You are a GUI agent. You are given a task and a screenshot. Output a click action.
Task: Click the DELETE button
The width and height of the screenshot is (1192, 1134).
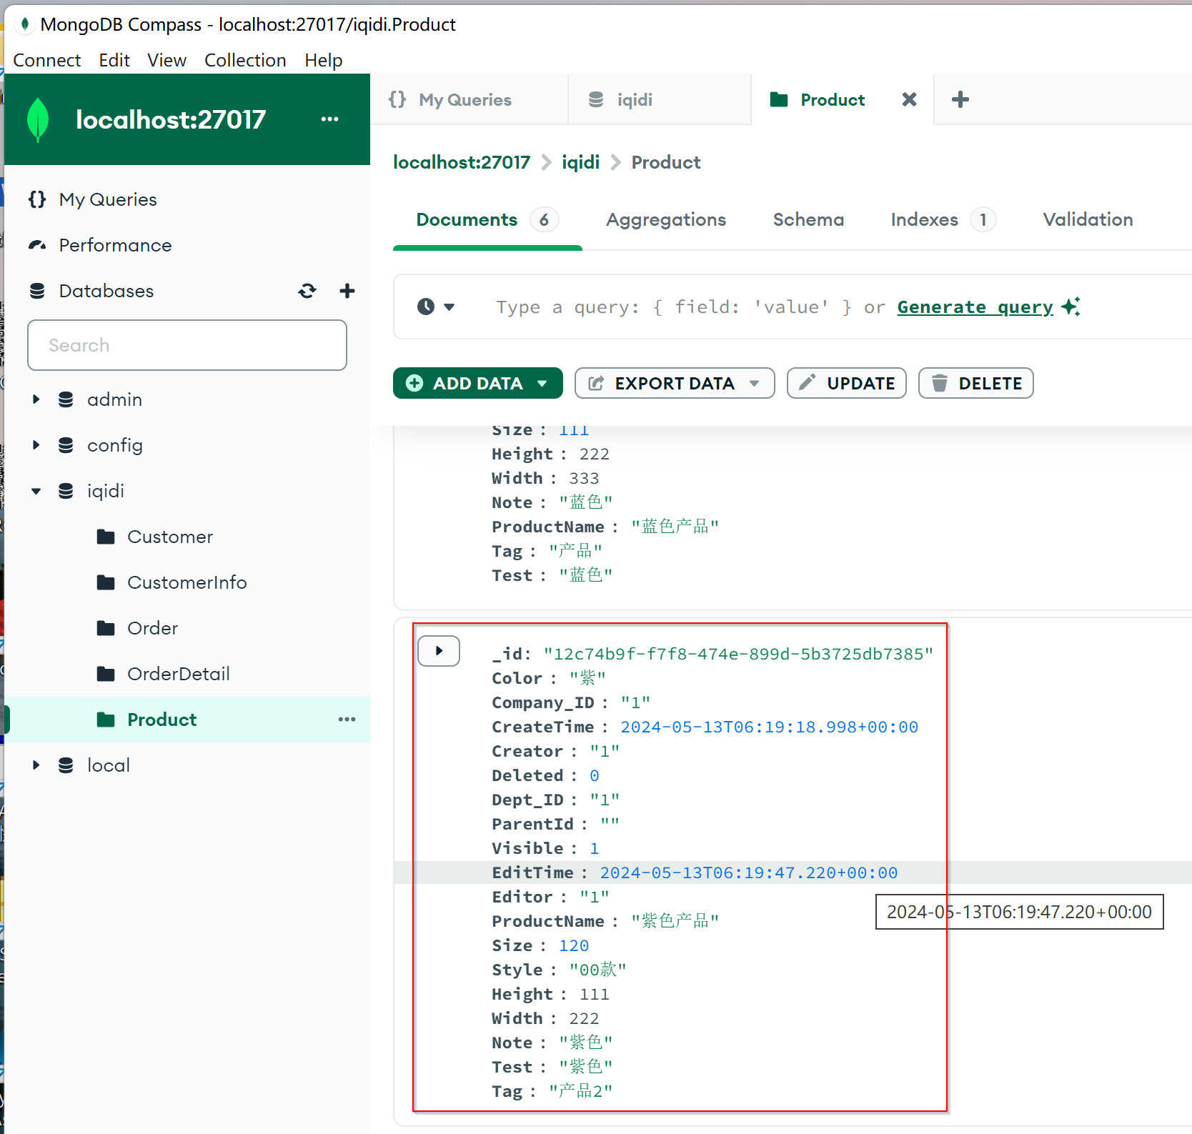coord(976,383)
